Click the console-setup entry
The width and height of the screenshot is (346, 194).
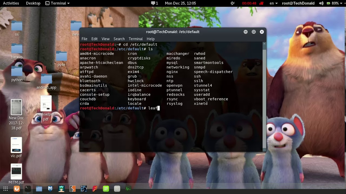[x=95, y=95]
